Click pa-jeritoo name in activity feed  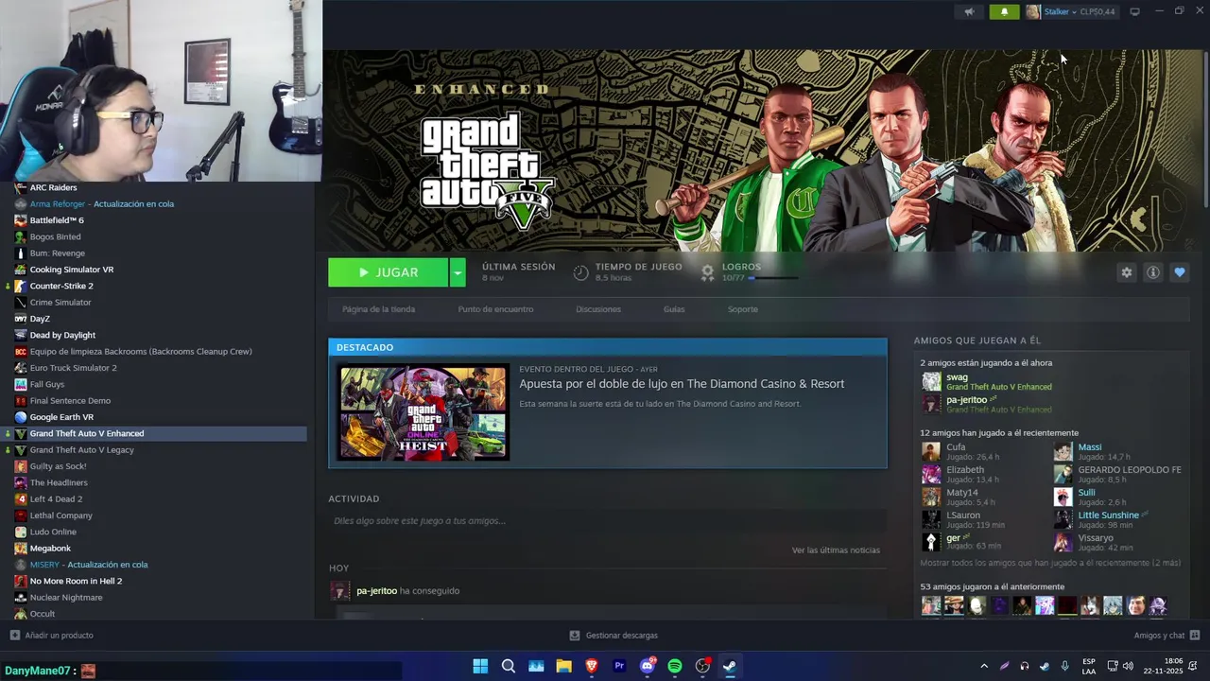pyautogui.click(x=376, y=591)
